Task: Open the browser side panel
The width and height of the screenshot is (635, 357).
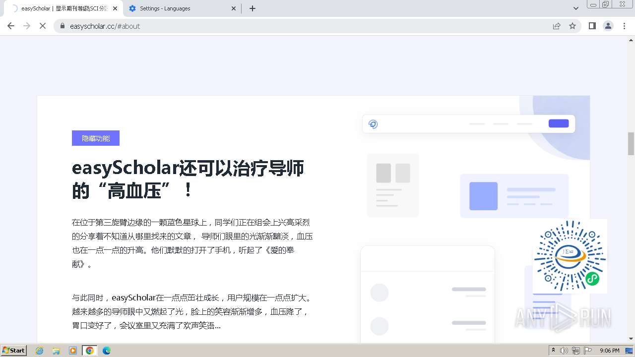Action: (x=592, y=26)
